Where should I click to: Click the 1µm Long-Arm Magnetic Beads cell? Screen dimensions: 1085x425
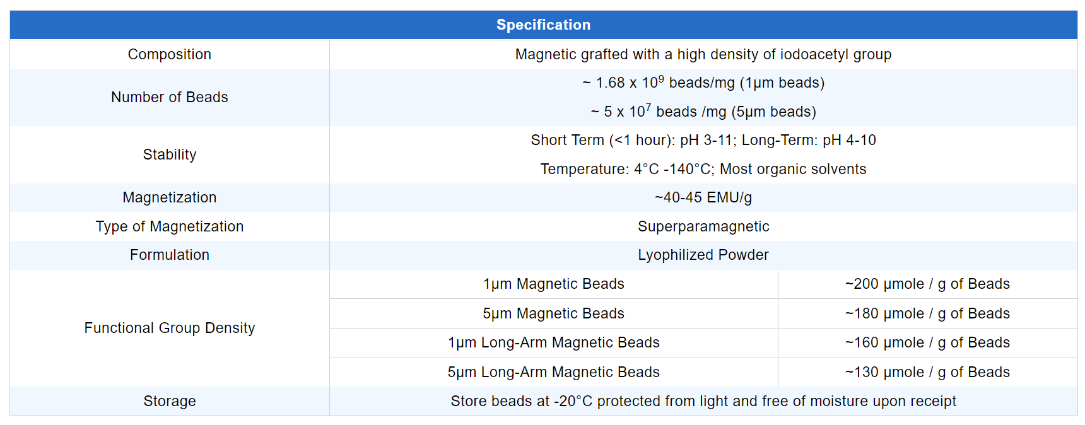coord(553,342)
